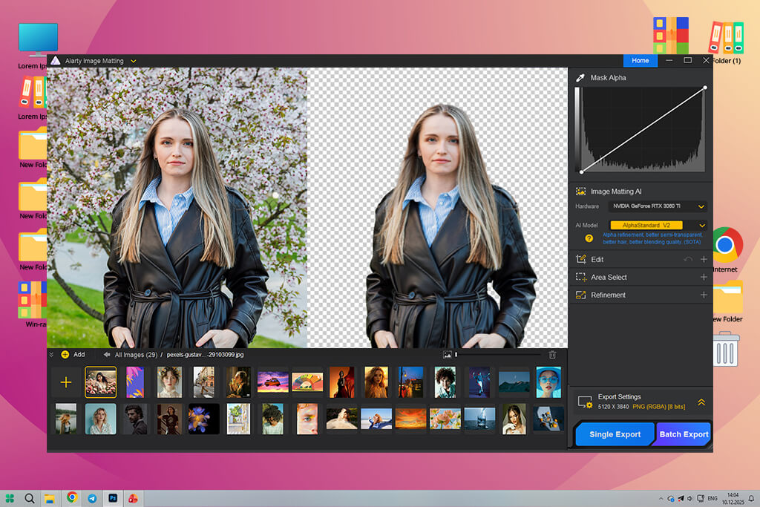Delete image with the trash can icon
Image resolution: width=760 pixels, height=507 pixels.
click(552, 355)
